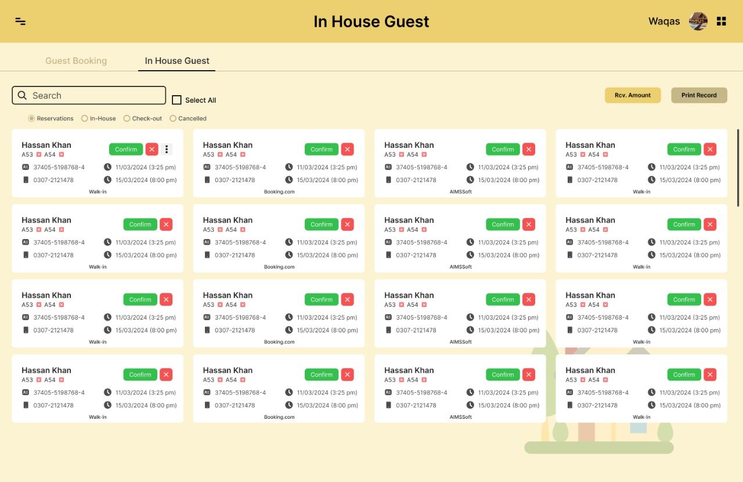Cancel the bottom-row AIMSSoft reservation via red X

[529, 375]
